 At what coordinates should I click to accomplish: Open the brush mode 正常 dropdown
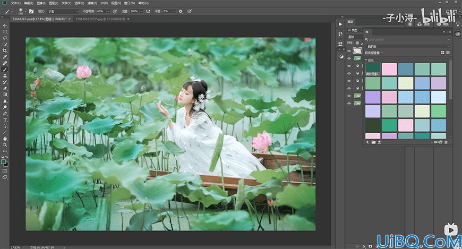pos(63,11)
